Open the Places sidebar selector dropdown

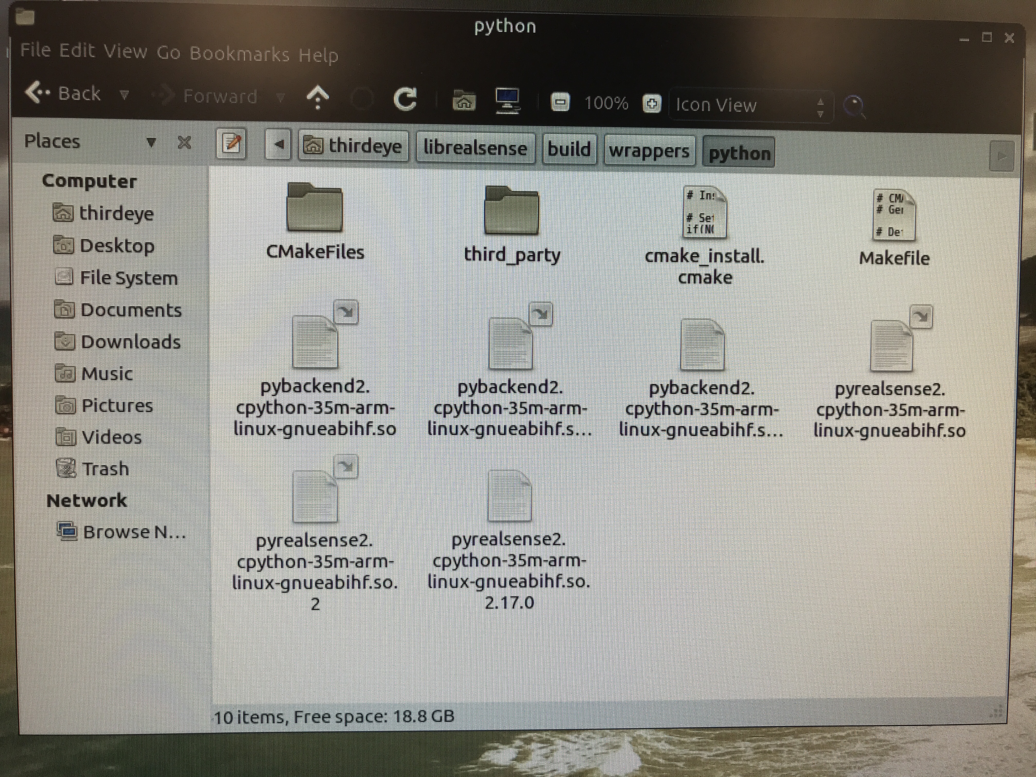pyautogui.click(x=151, y=142)
